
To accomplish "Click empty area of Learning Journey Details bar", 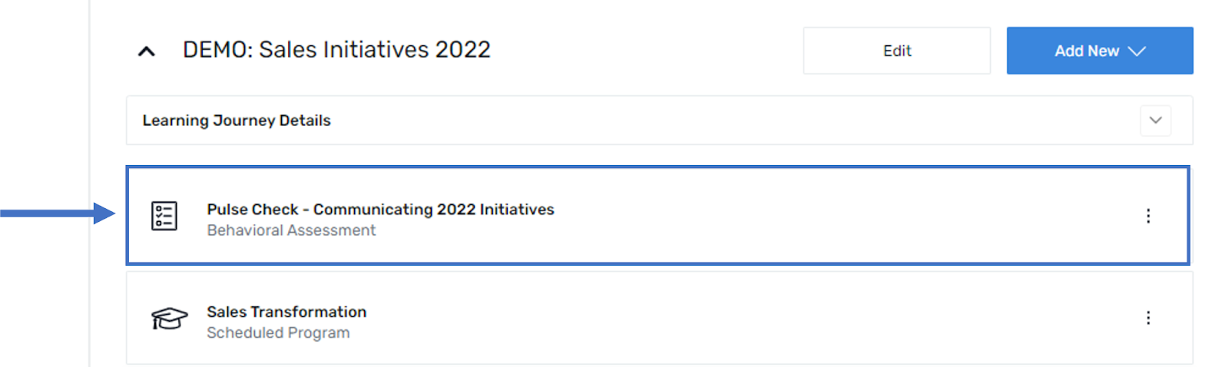I will [x=730, y=121].
